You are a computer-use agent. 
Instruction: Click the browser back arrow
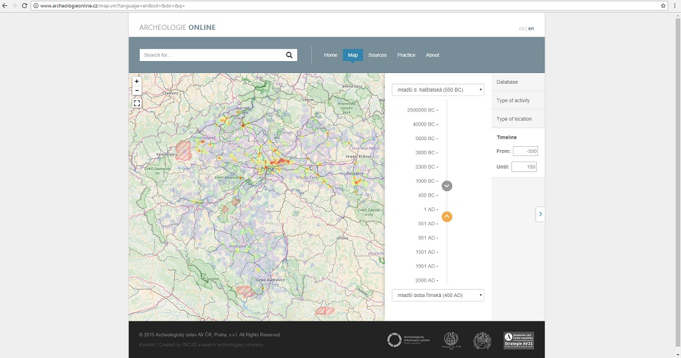click(5, 5)
